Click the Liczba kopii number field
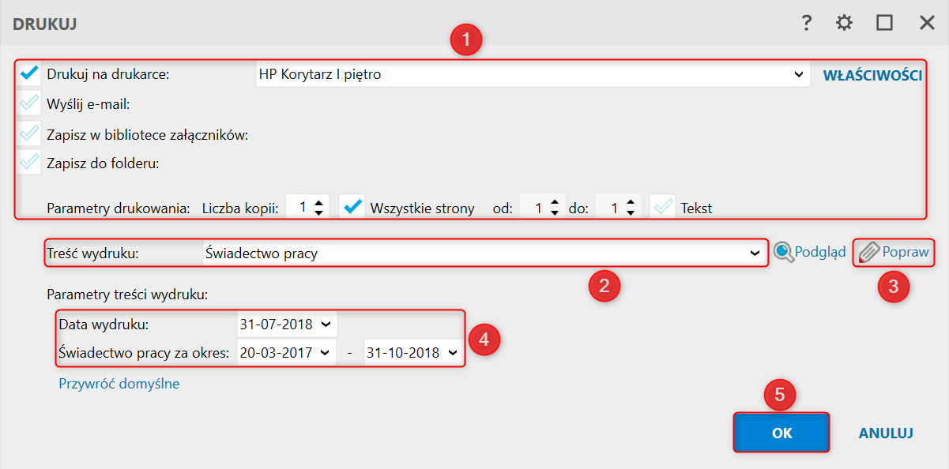This screenshot has width=949, height=469. pos(307,208)
